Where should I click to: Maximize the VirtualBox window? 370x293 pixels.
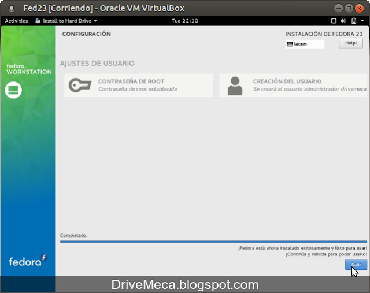(x=349, y=9)
